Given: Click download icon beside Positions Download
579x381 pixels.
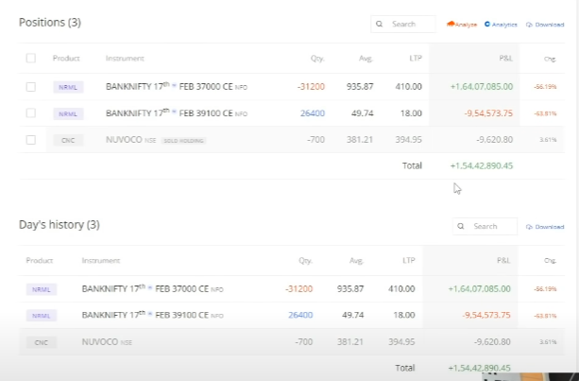Looking at the screenshot, I should coord(529,25).
